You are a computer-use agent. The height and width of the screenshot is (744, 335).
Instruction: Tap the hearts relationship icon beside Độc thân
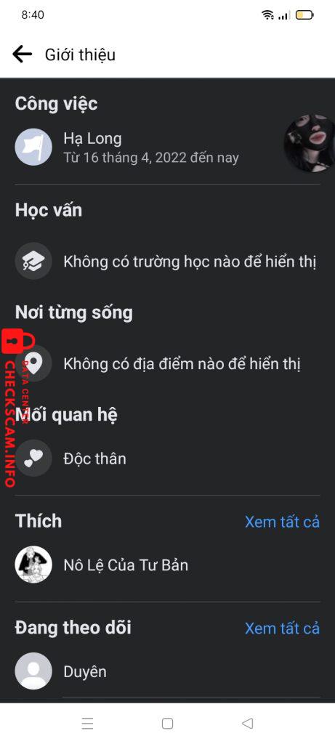tap(33, 458)
